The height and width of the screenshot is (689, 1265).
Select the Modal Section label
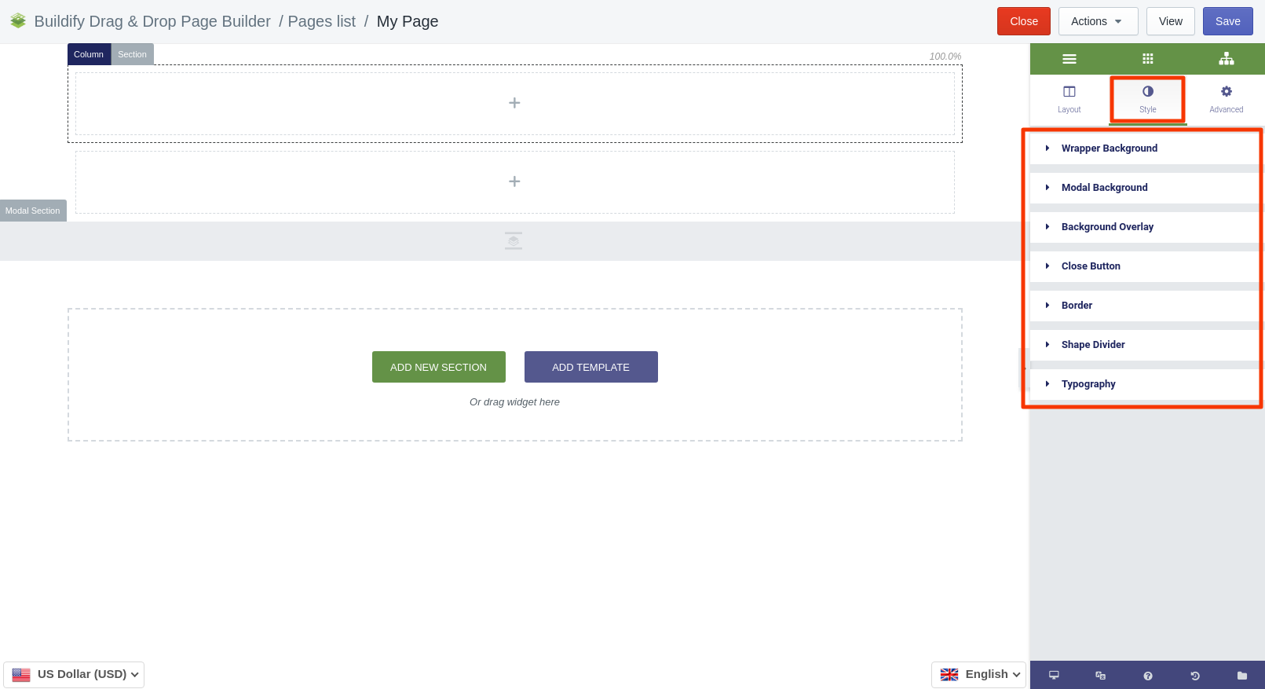tap(33, 211)
